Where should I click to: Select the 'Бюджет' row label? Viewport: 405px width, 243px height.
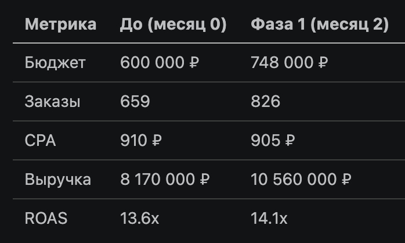click(x=55, y=63)
